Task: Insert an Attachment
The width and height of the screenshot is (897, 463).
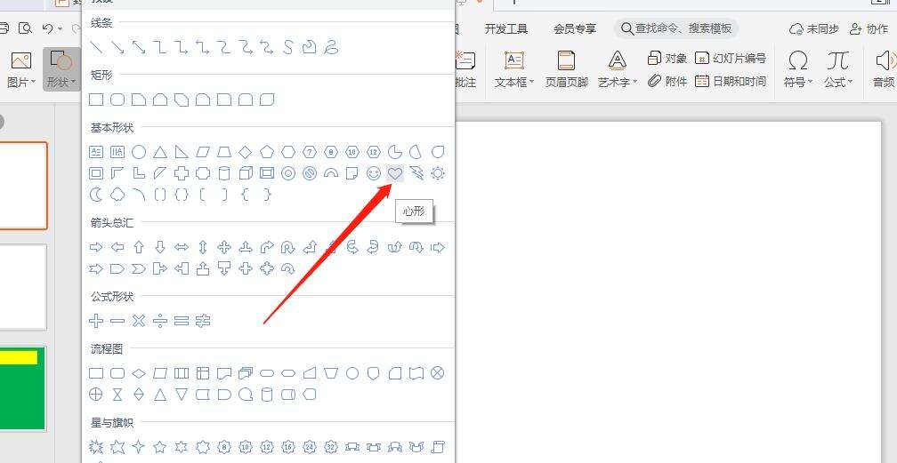Action: coord(667,81)
